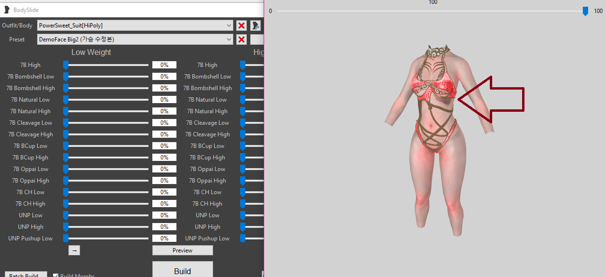Click the BodySlide title bar icon
Screen dimensions: 605x277
pos(7,10)
